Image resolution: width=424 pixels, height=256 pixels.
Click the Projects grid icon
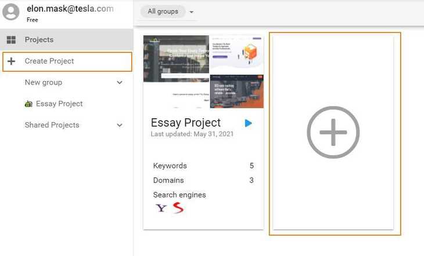point(11,39)
